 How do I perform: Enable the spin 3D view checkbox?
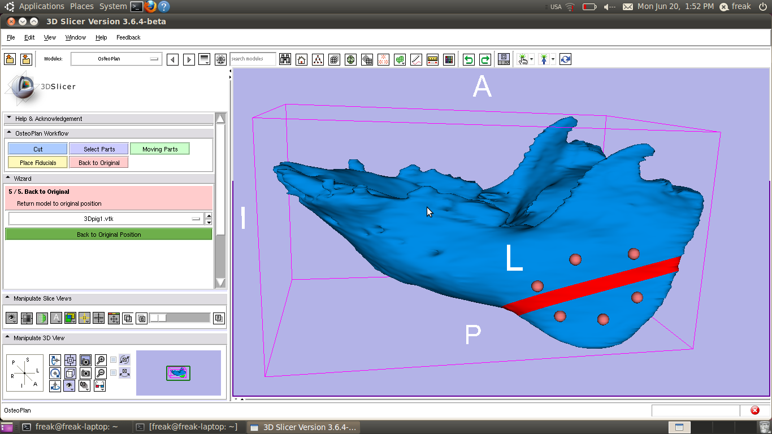(114, 360)
